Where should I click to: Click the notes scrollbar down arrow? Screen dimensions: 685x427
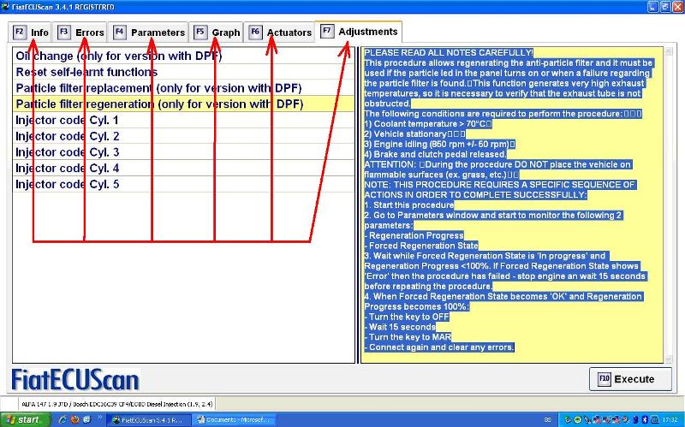(x=668, y=359)
